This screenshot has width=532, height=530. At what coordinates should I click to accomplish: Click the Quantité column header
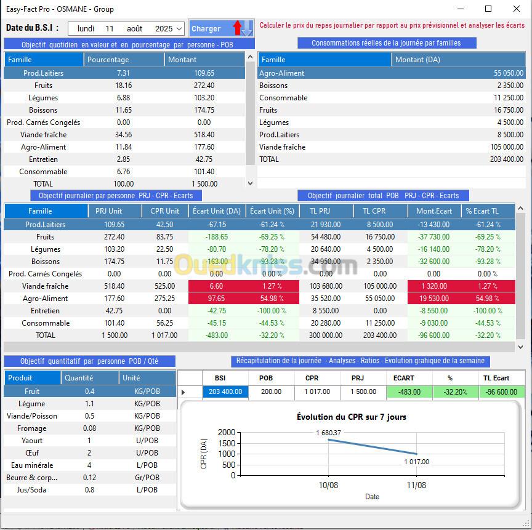point(90,378)
